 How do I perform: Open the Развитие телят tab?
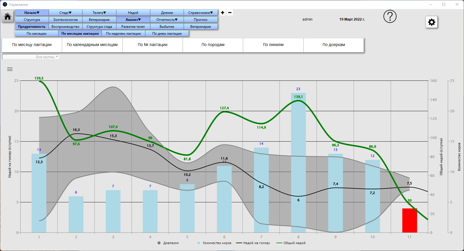[x=133, y=27]
